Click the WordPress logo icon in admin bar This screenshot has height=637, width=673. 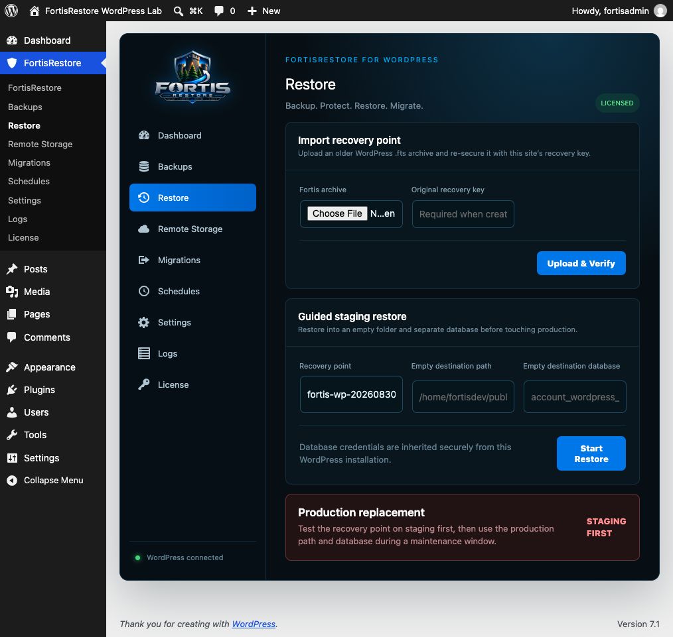click(x=11, y=11)
